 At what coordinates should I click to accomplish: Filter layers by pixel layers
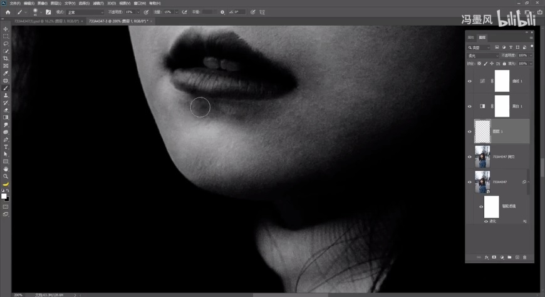497,47
